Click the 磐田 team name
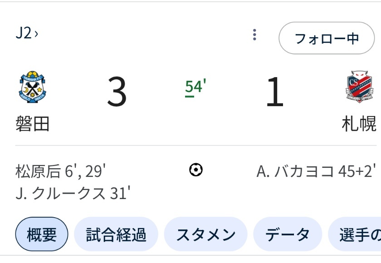This screenshot has height=263, width=381. coord(33,124)
